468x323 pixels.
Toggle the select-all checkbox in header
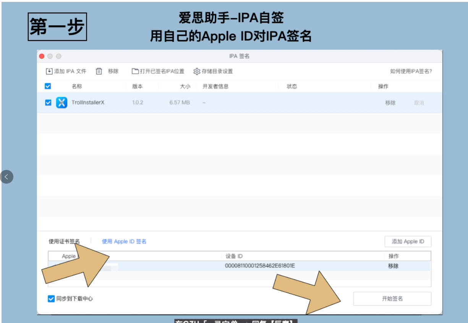click(x=48, y=86)
